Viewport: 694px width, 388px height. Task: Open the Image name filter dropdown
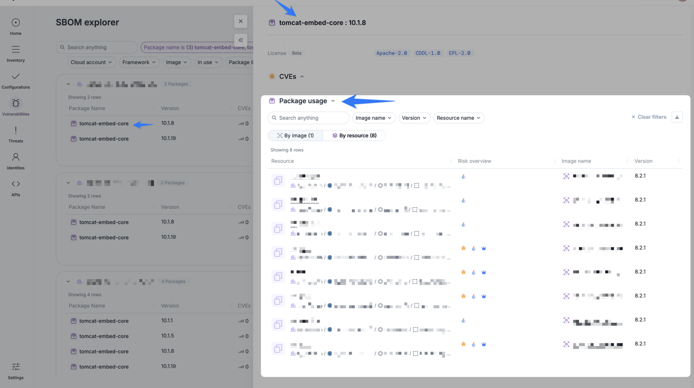click(373, 118)
